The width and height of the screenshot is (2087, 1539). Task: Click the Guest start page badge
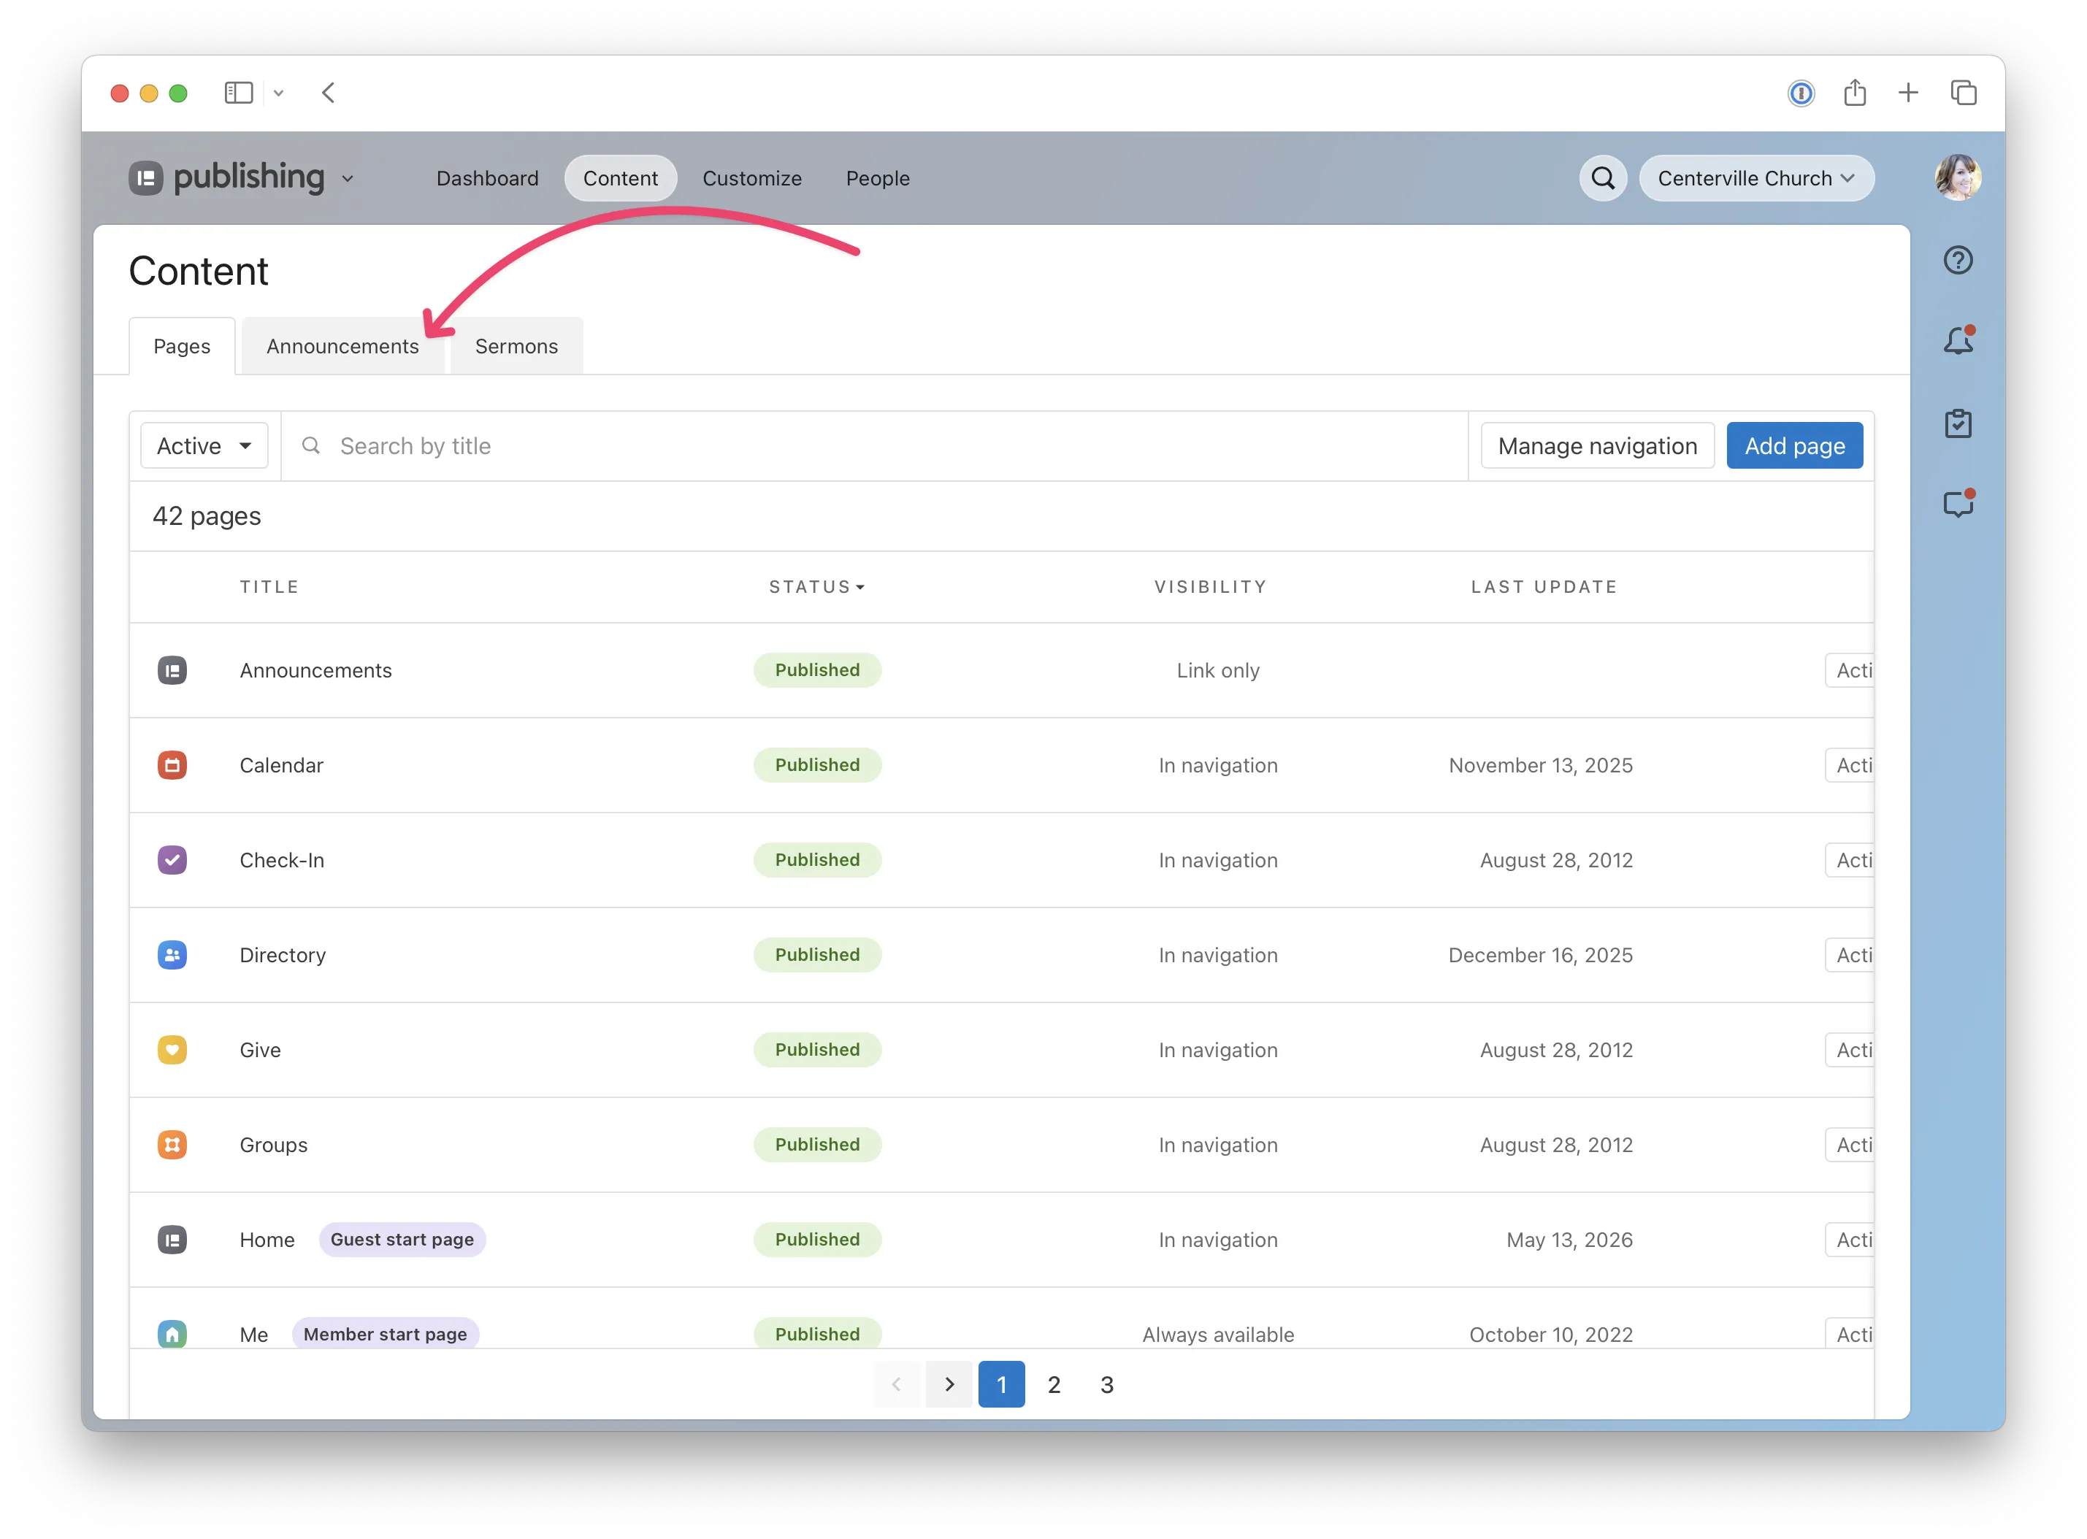pos(402,1241)
